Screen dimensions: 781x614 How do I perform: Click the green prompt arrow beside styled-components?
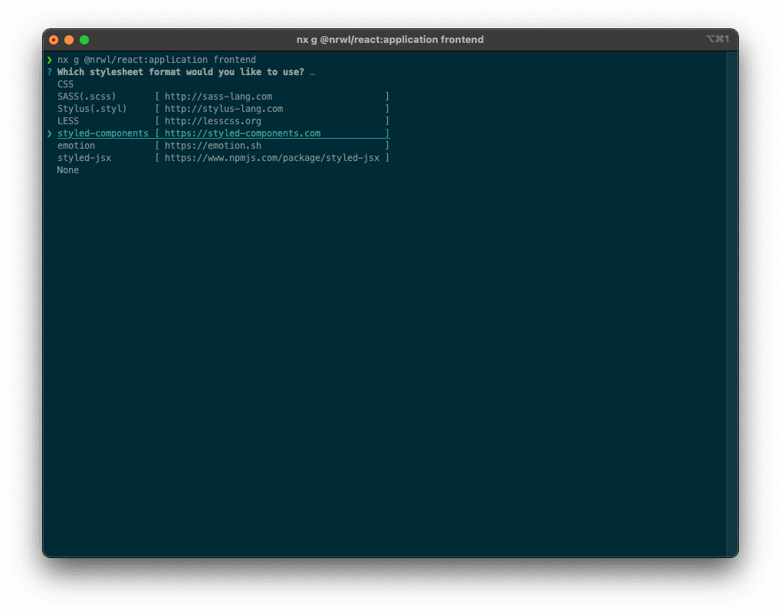coord(49,133)
